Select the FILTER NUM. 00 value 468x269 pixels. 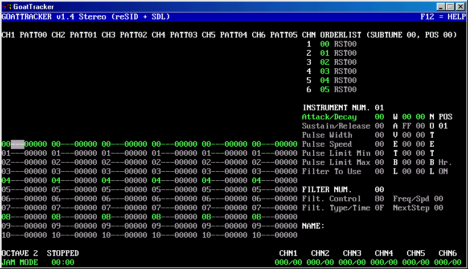click(x=379, y=190)
